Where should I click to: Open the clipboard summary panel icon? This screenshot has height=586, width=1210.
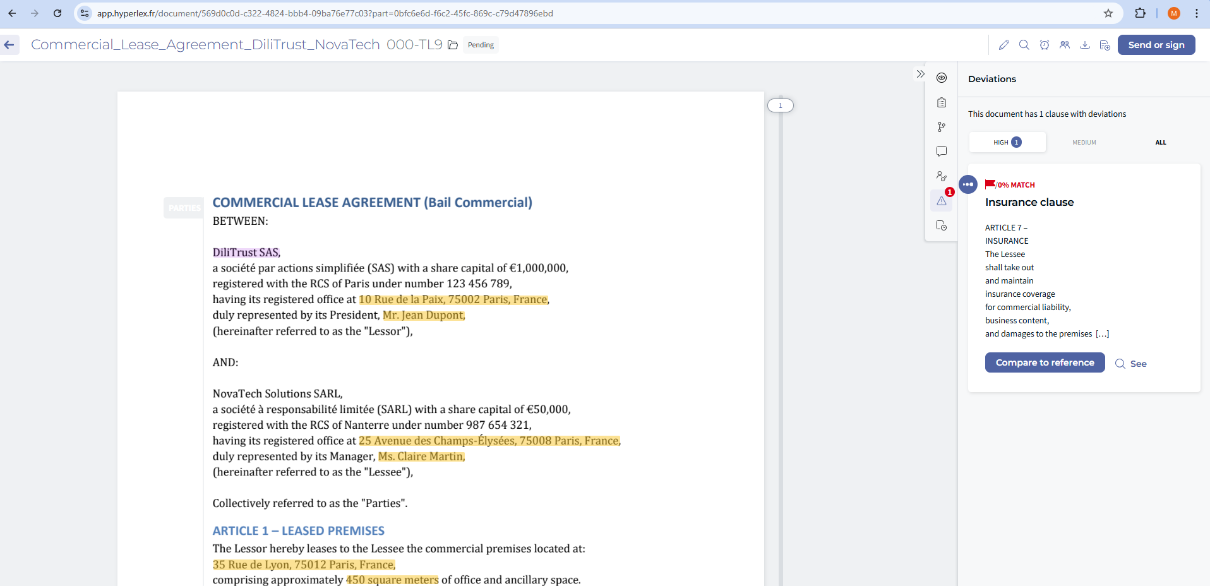[x=942, y=102]
